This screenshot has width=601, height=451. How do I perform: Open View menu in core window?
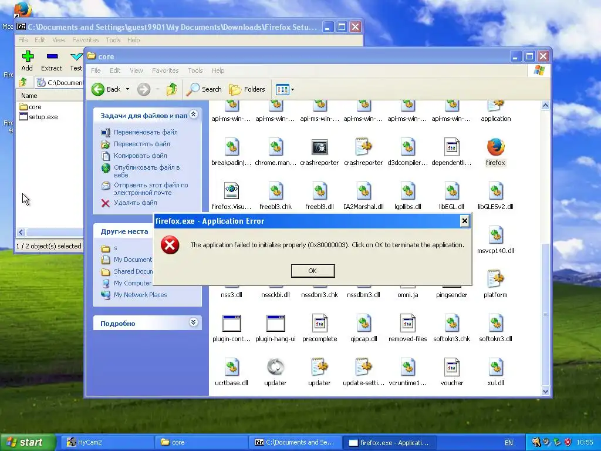click(x=136, y=70)
